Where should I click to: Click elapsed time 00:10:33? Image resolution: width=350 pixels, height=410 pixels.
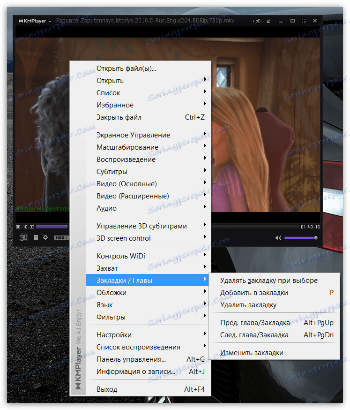click(x=25, y=227)
